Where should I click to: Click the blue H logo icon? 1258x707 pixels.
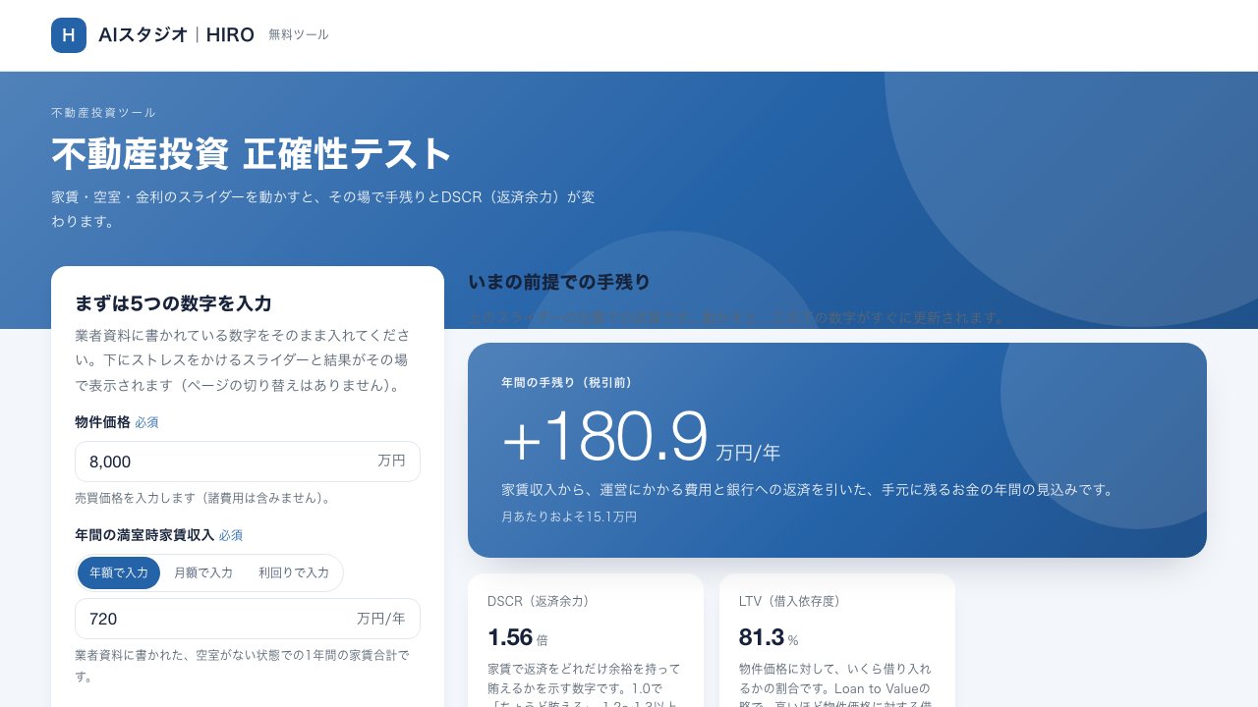click(69, 35)
